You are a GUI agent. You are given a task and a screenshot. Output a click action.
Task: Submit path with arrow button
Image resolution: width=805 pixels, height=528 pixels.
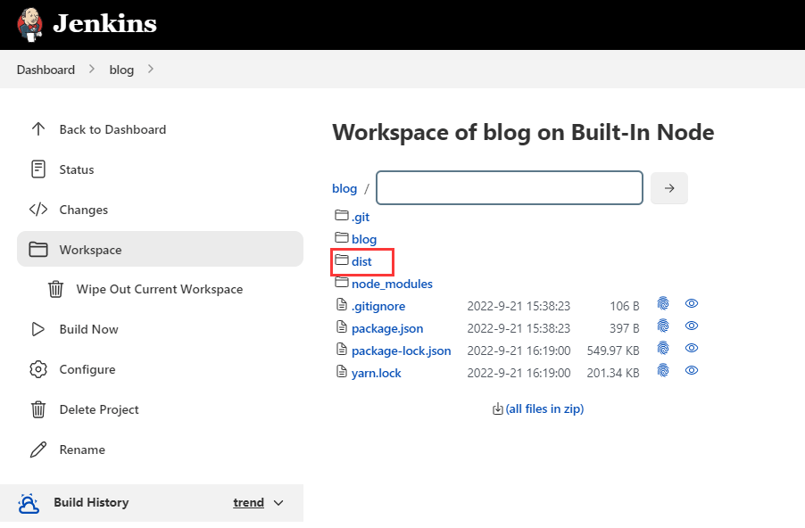coord(669,188)
